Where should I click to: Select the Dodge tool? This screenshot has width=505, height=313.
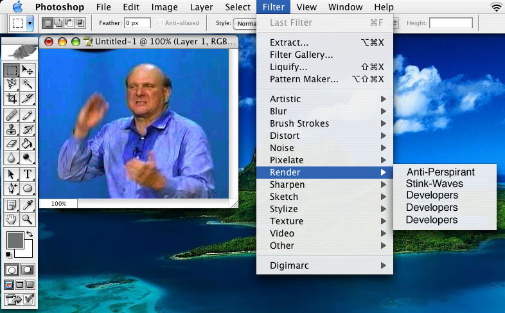(x=28, y=158)
